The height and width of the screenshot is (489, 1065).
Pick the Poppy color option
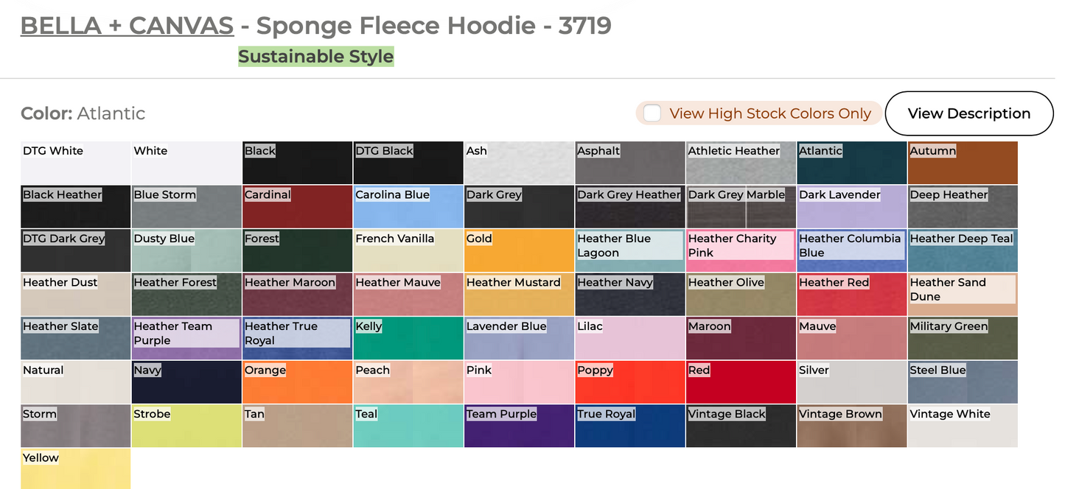click(629, 381)
